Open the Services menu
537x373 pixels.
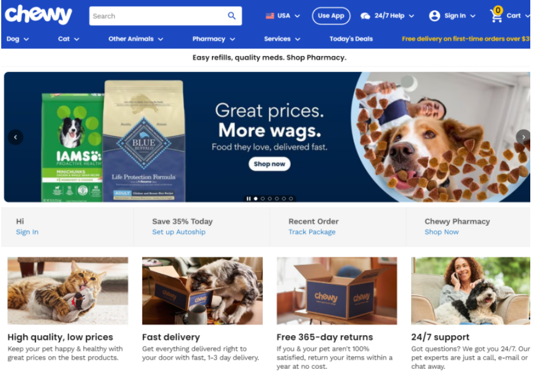[282, 39]
